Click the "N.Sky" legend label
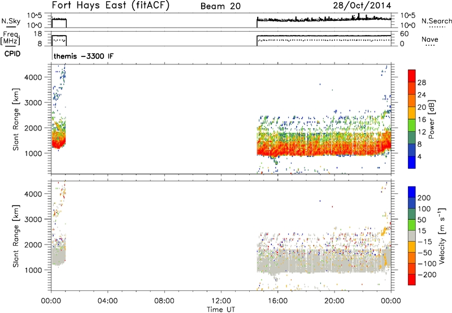 tap(11, 21)
